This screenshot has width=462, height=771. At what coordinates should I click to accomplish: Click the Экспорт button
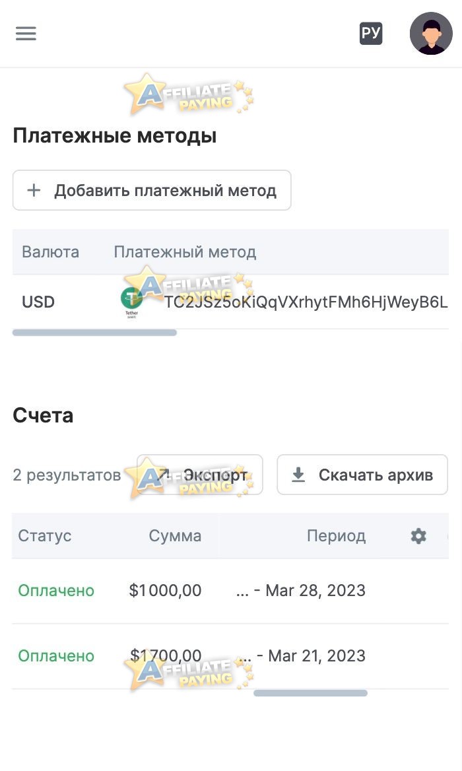200,475
